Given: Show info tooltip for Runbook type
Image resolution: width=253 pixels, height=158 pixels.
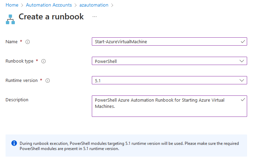Looking at the screenshot, I should pos(43,61).
